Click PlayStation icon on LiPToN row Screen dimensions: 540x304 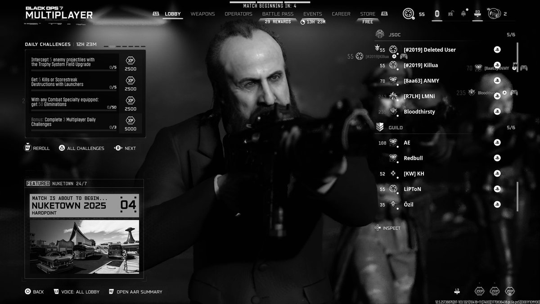click(x=497, y=189)
